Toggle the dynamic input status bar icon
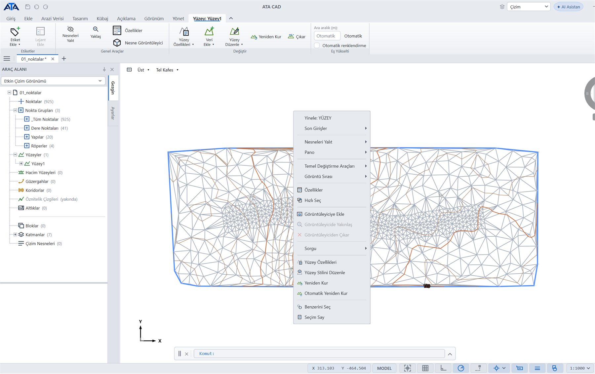 coord(520,368)
